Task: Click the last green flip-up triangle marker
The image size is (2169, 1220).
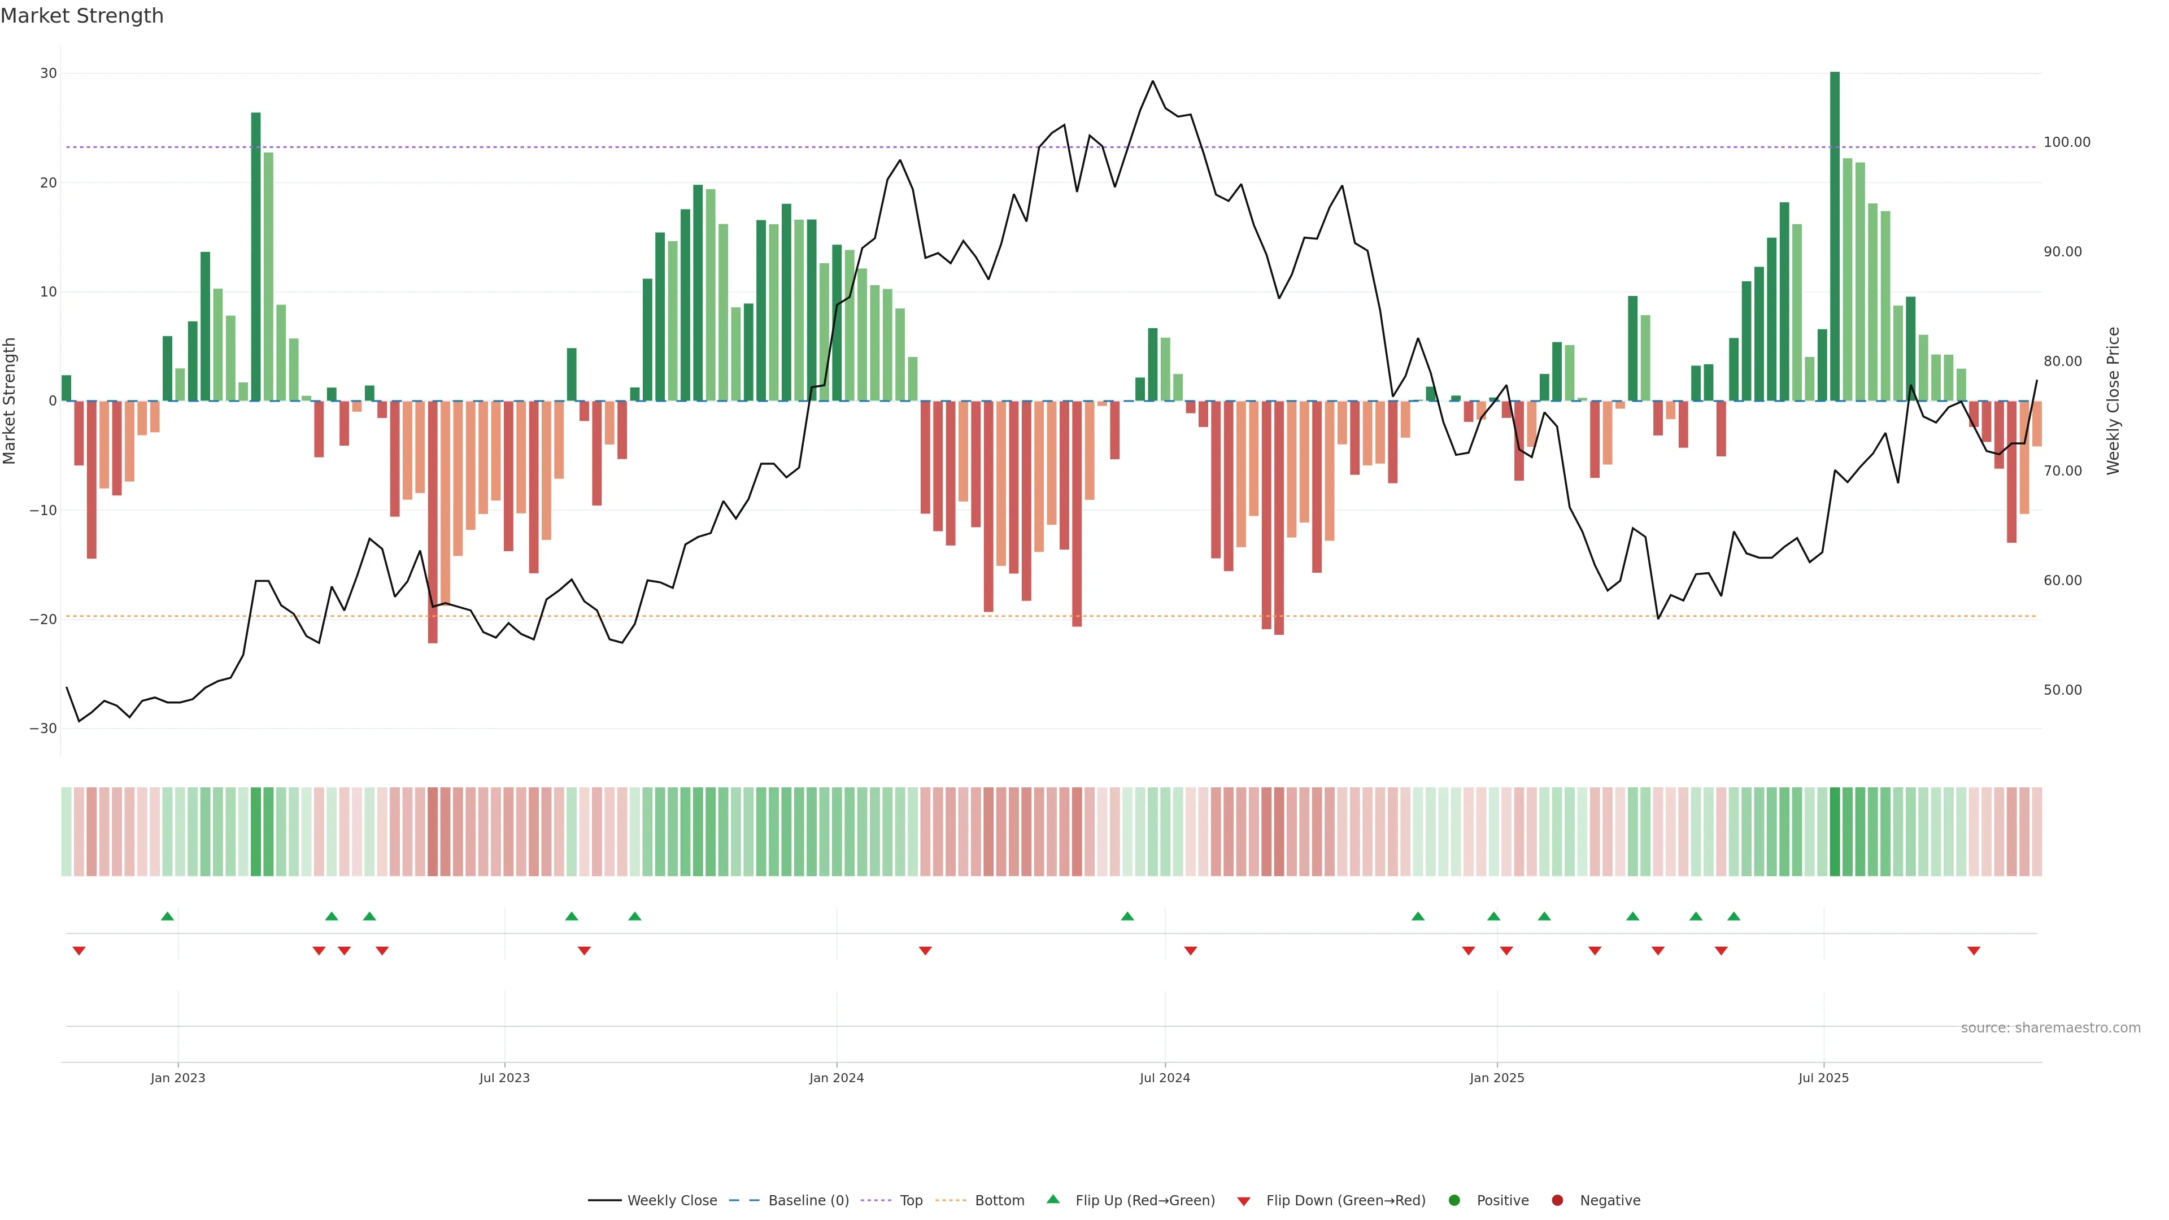Action: (x=1734, y=916)
